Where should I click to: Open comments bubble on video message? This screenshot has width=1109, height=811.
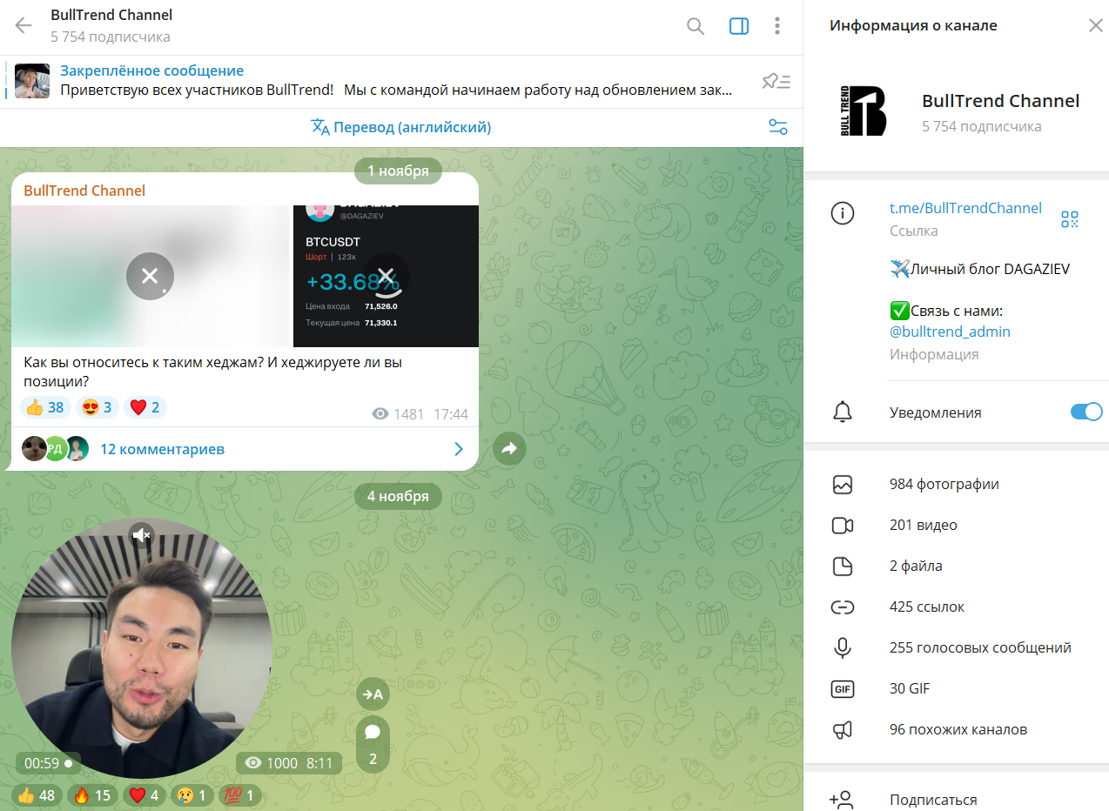(x=373, y=742)
